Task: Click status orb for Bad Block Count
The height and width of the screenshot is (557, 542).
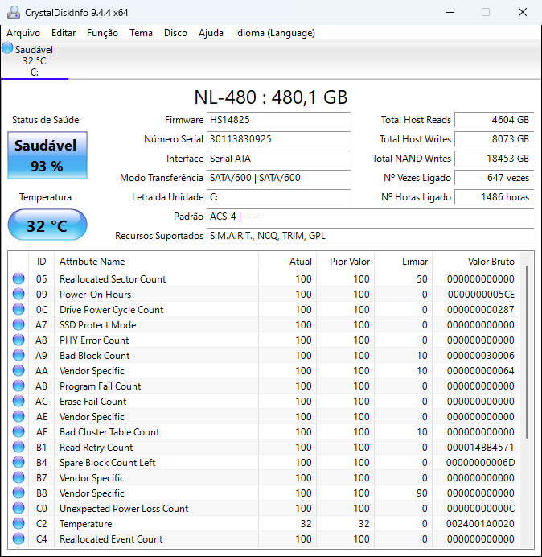Action: click(18, 355)
